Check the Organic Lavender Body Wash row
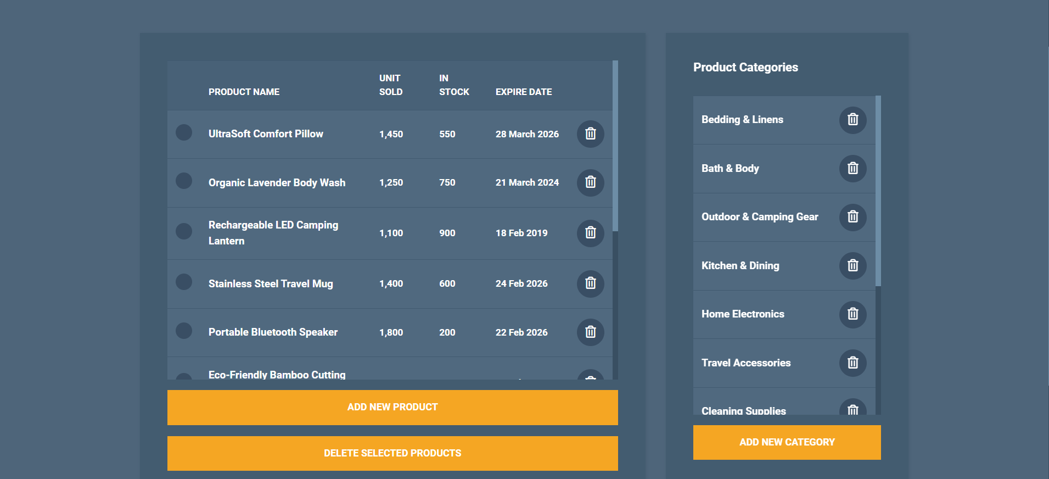 tap(184, 181)
